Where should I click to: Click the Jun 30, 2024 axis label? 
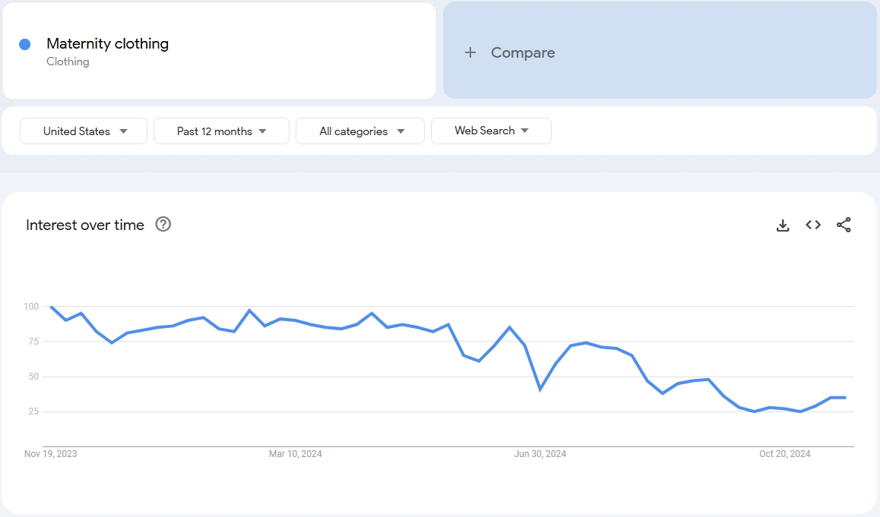(540, 454)
